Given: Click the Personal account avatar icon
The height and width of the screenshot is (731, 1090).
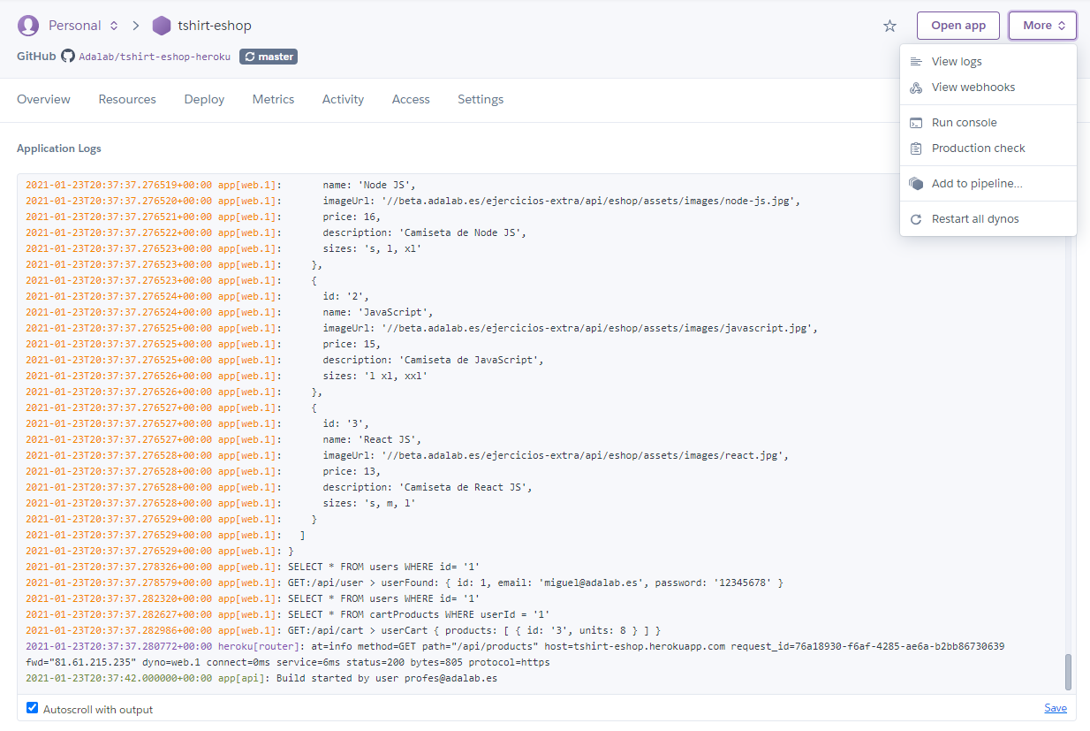Looking at the screenshot, I should coord(28,26).
